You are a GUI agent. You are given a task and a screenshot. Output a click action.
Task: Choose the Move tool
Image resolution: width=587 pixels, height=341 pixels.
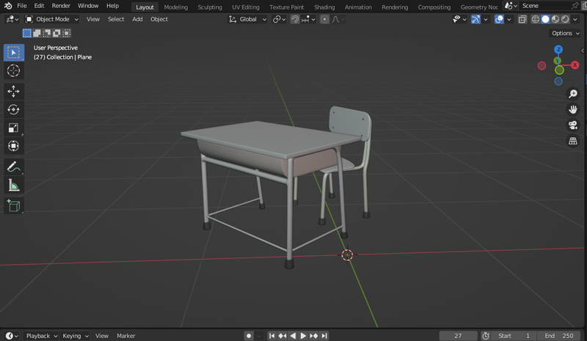click(x=14, y=92)
